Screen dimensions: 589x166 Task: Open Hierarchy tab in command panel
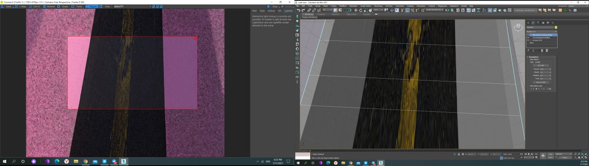(x=538, y=23)
